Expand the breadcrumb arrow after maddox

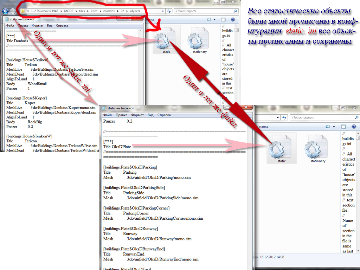[x=118, y=11]
